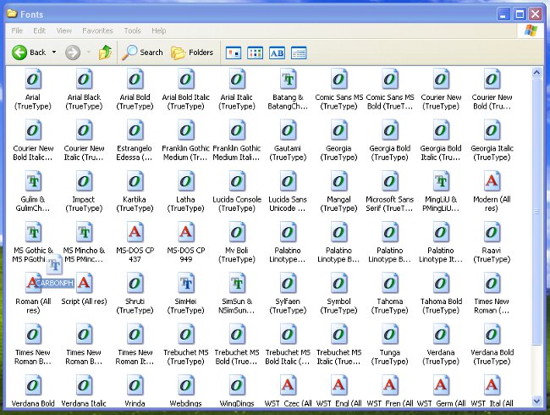Switch to Large Icons view
Viewport: 550px width, 415px height.
(234, 53)
